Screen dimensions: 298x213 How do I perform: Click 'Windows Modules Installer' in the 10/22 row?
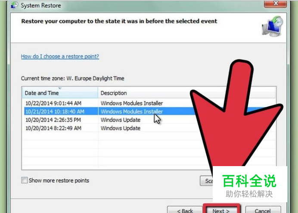click(x=132, y=103)
